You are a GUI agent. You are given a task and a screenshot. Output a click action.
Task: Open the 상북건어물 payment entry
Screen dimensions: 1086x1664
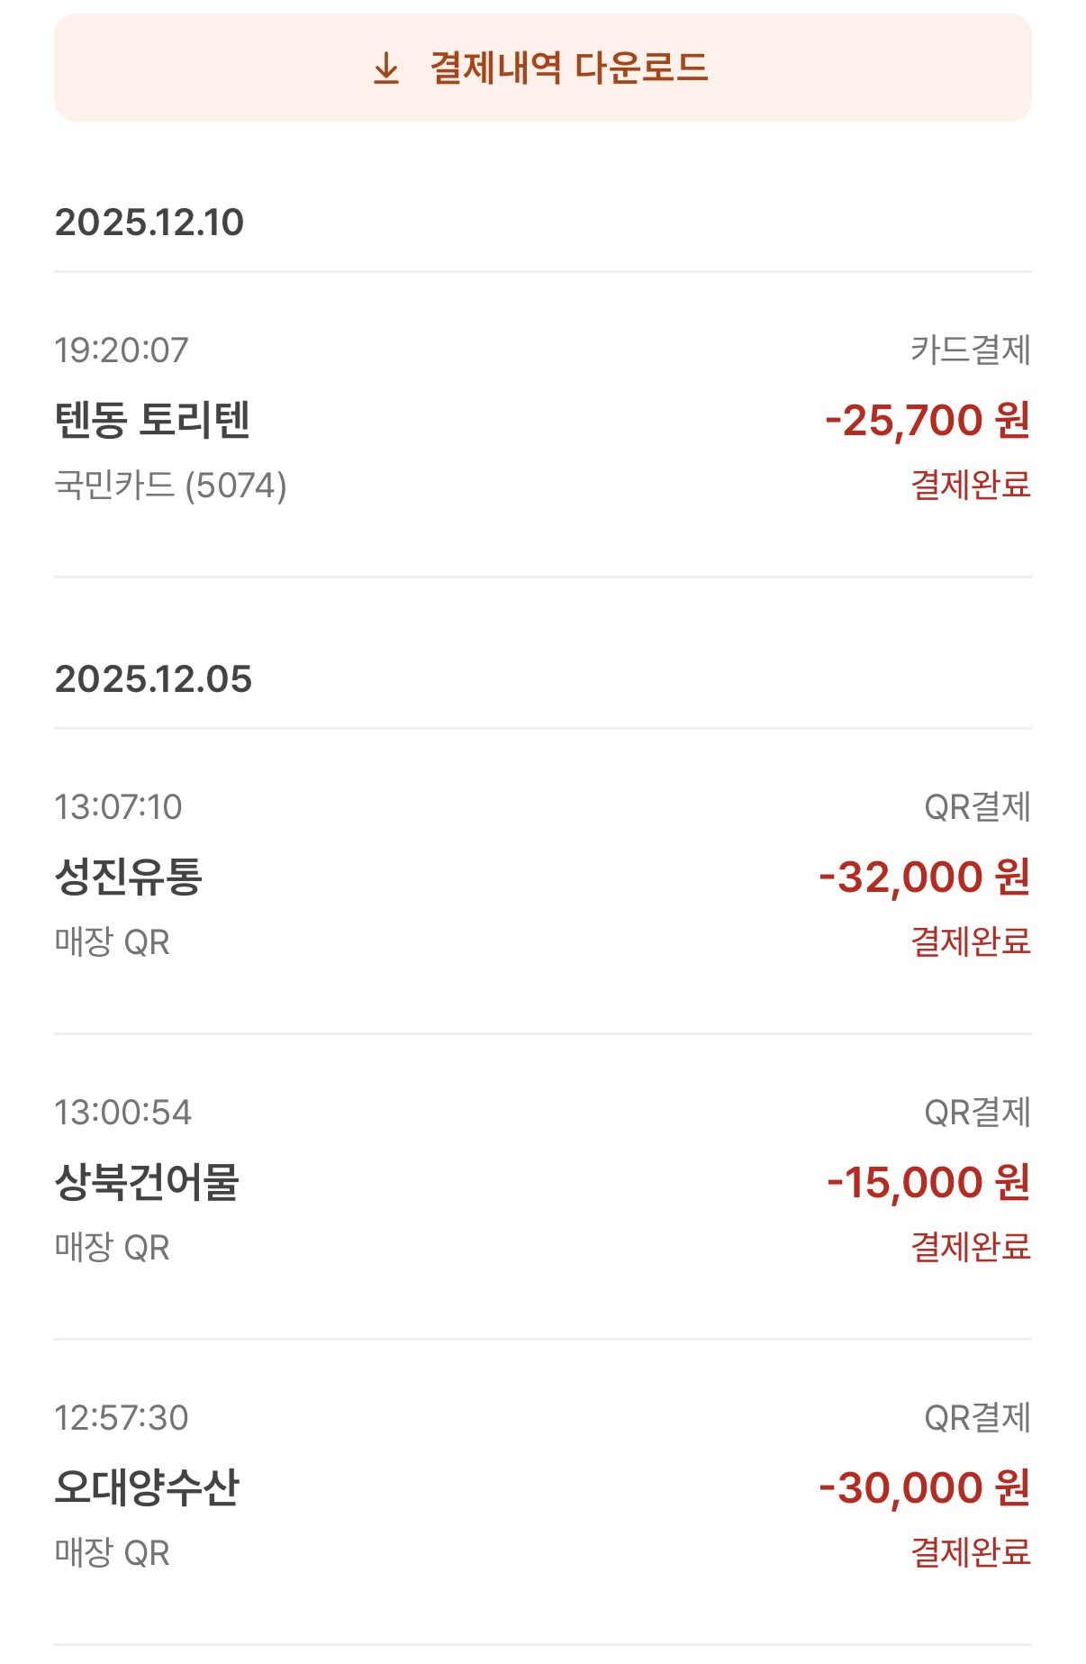[147, 1182]
